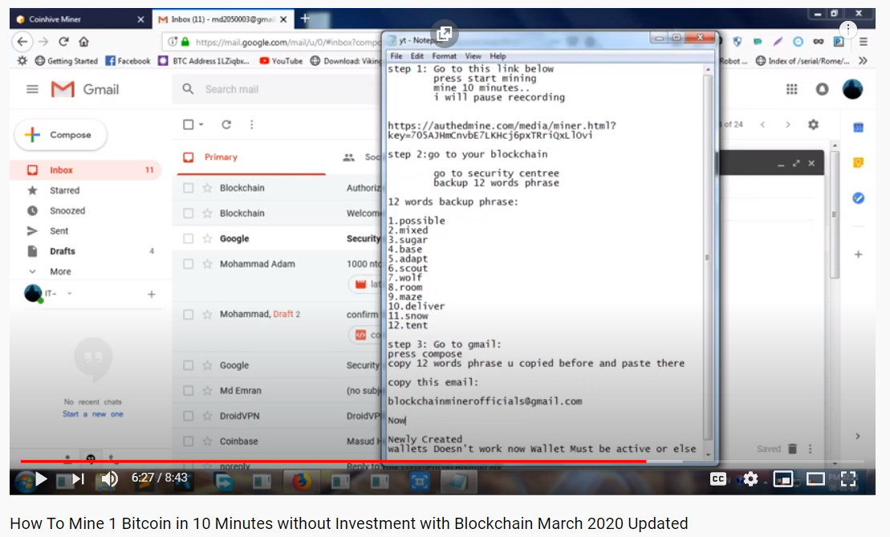Go to Firefox home page
The height and width of the screenshot is (537, 890).
[84, 42]
